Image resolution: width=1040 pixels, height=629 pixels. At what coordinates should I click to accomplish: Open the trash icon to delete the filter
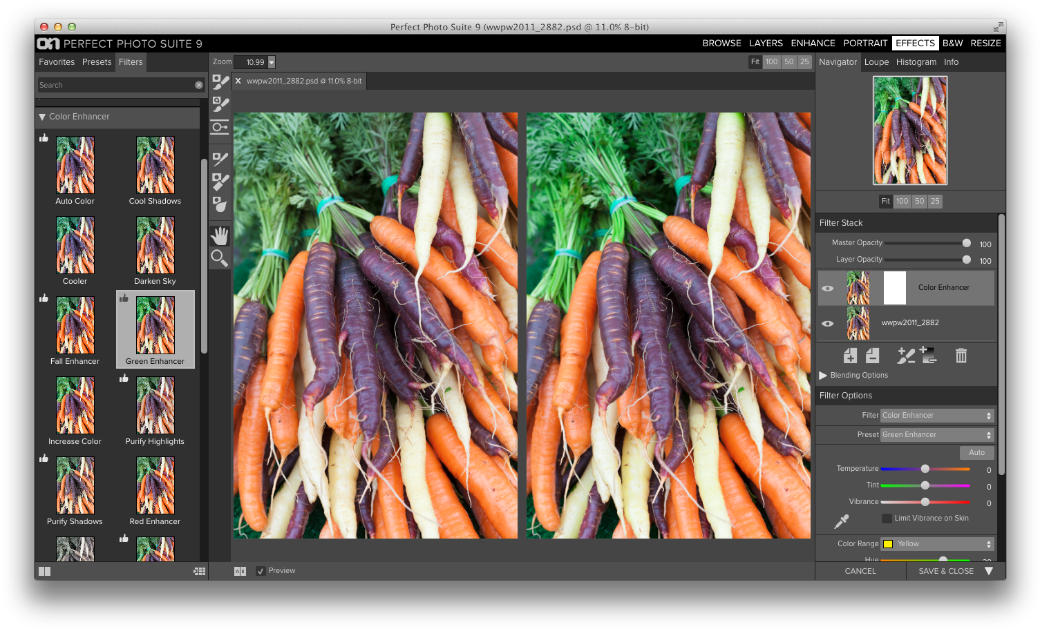coord(961,356)
